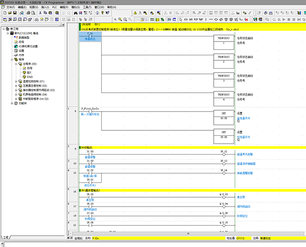This screenshot has height=247, width=306.
Task: Click the red X delete line tool
Action: point(246,19)
